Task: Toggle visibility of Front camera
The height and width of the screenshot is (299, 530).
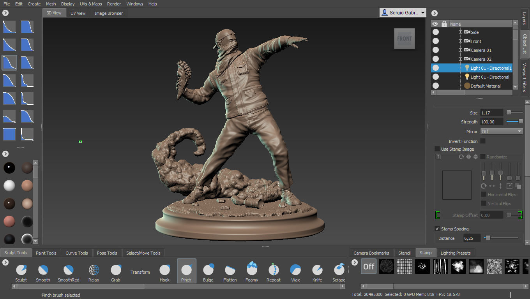Action: coord(436,41)
